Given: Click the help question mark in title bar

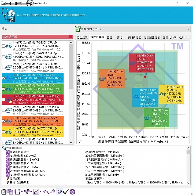Looking at the screenshot, I should (x=177, y=3).
